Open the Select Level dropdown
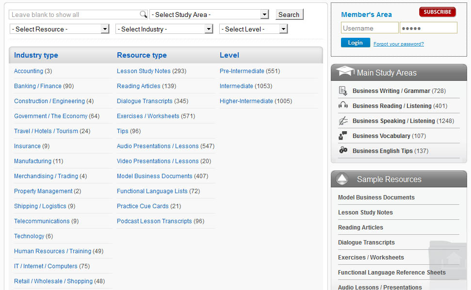471x290 pixels. click(x=253, y=29)
